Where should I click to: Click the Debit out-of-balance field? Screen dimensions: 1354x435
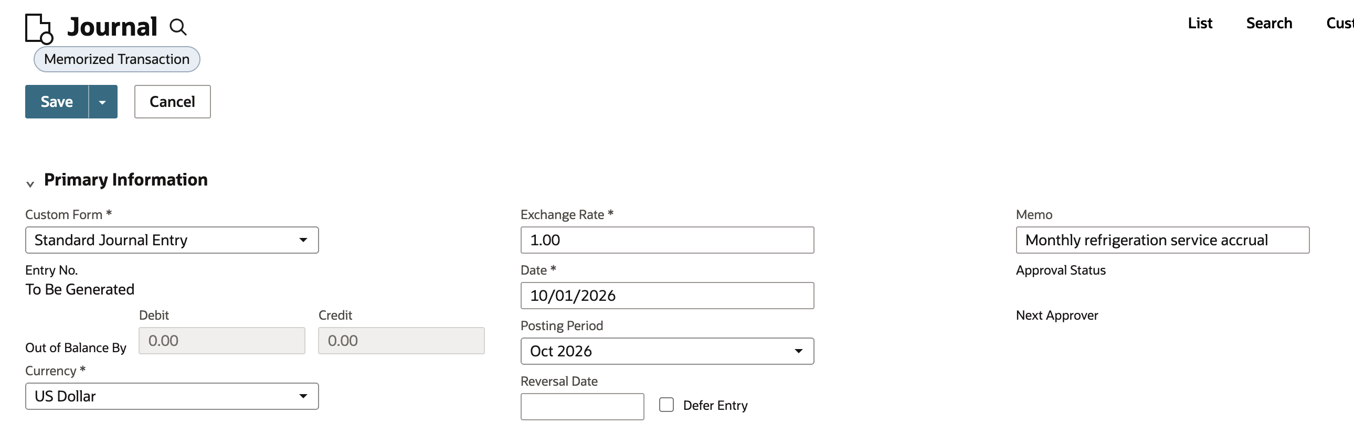click(x=222, y=341)
